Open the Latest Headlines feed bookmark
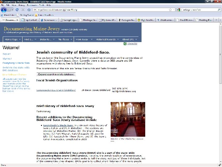Screen dimensions: 222x167 44,15
